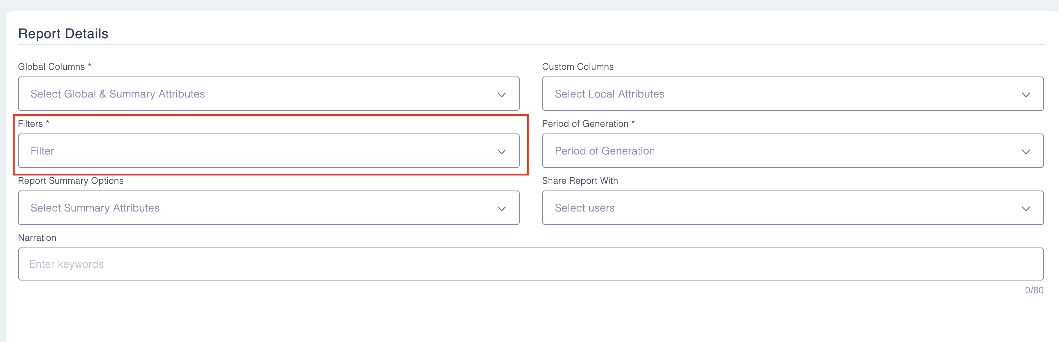1059x342 pixels.
Task: Click the Period of Generation chevron arrow
Action: pyautogui.click(x=1025, y=151)
